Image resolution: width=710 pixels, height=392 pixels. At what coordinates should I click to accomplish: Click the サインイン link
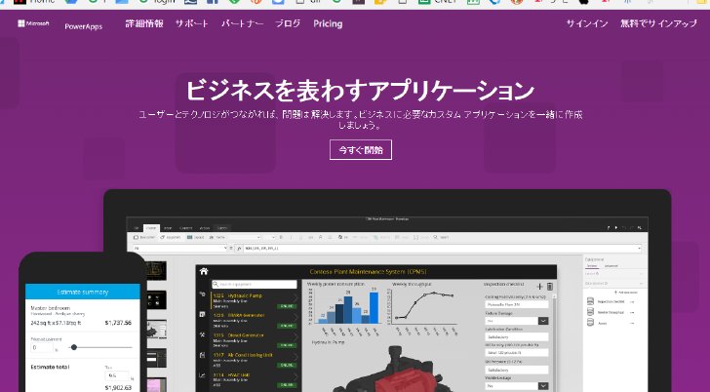pos(587,23)
